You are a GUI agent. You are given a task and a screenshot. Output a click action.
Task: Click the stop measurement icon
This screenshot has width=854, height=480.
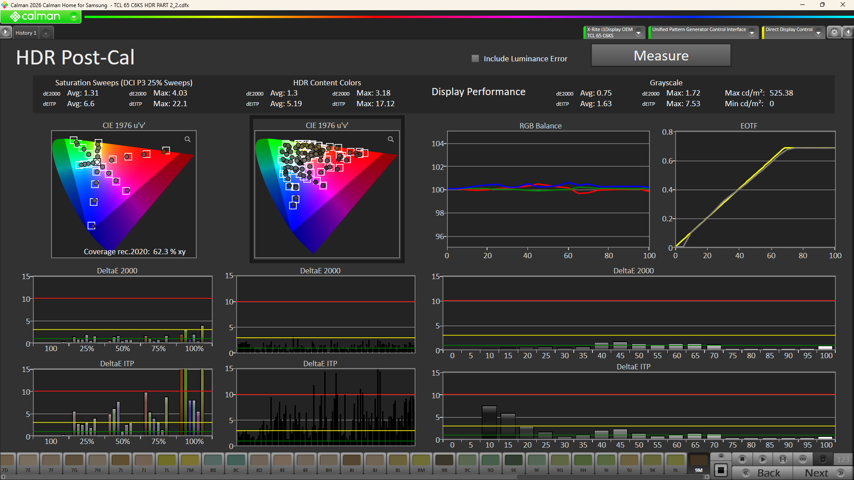click(742, 459)
